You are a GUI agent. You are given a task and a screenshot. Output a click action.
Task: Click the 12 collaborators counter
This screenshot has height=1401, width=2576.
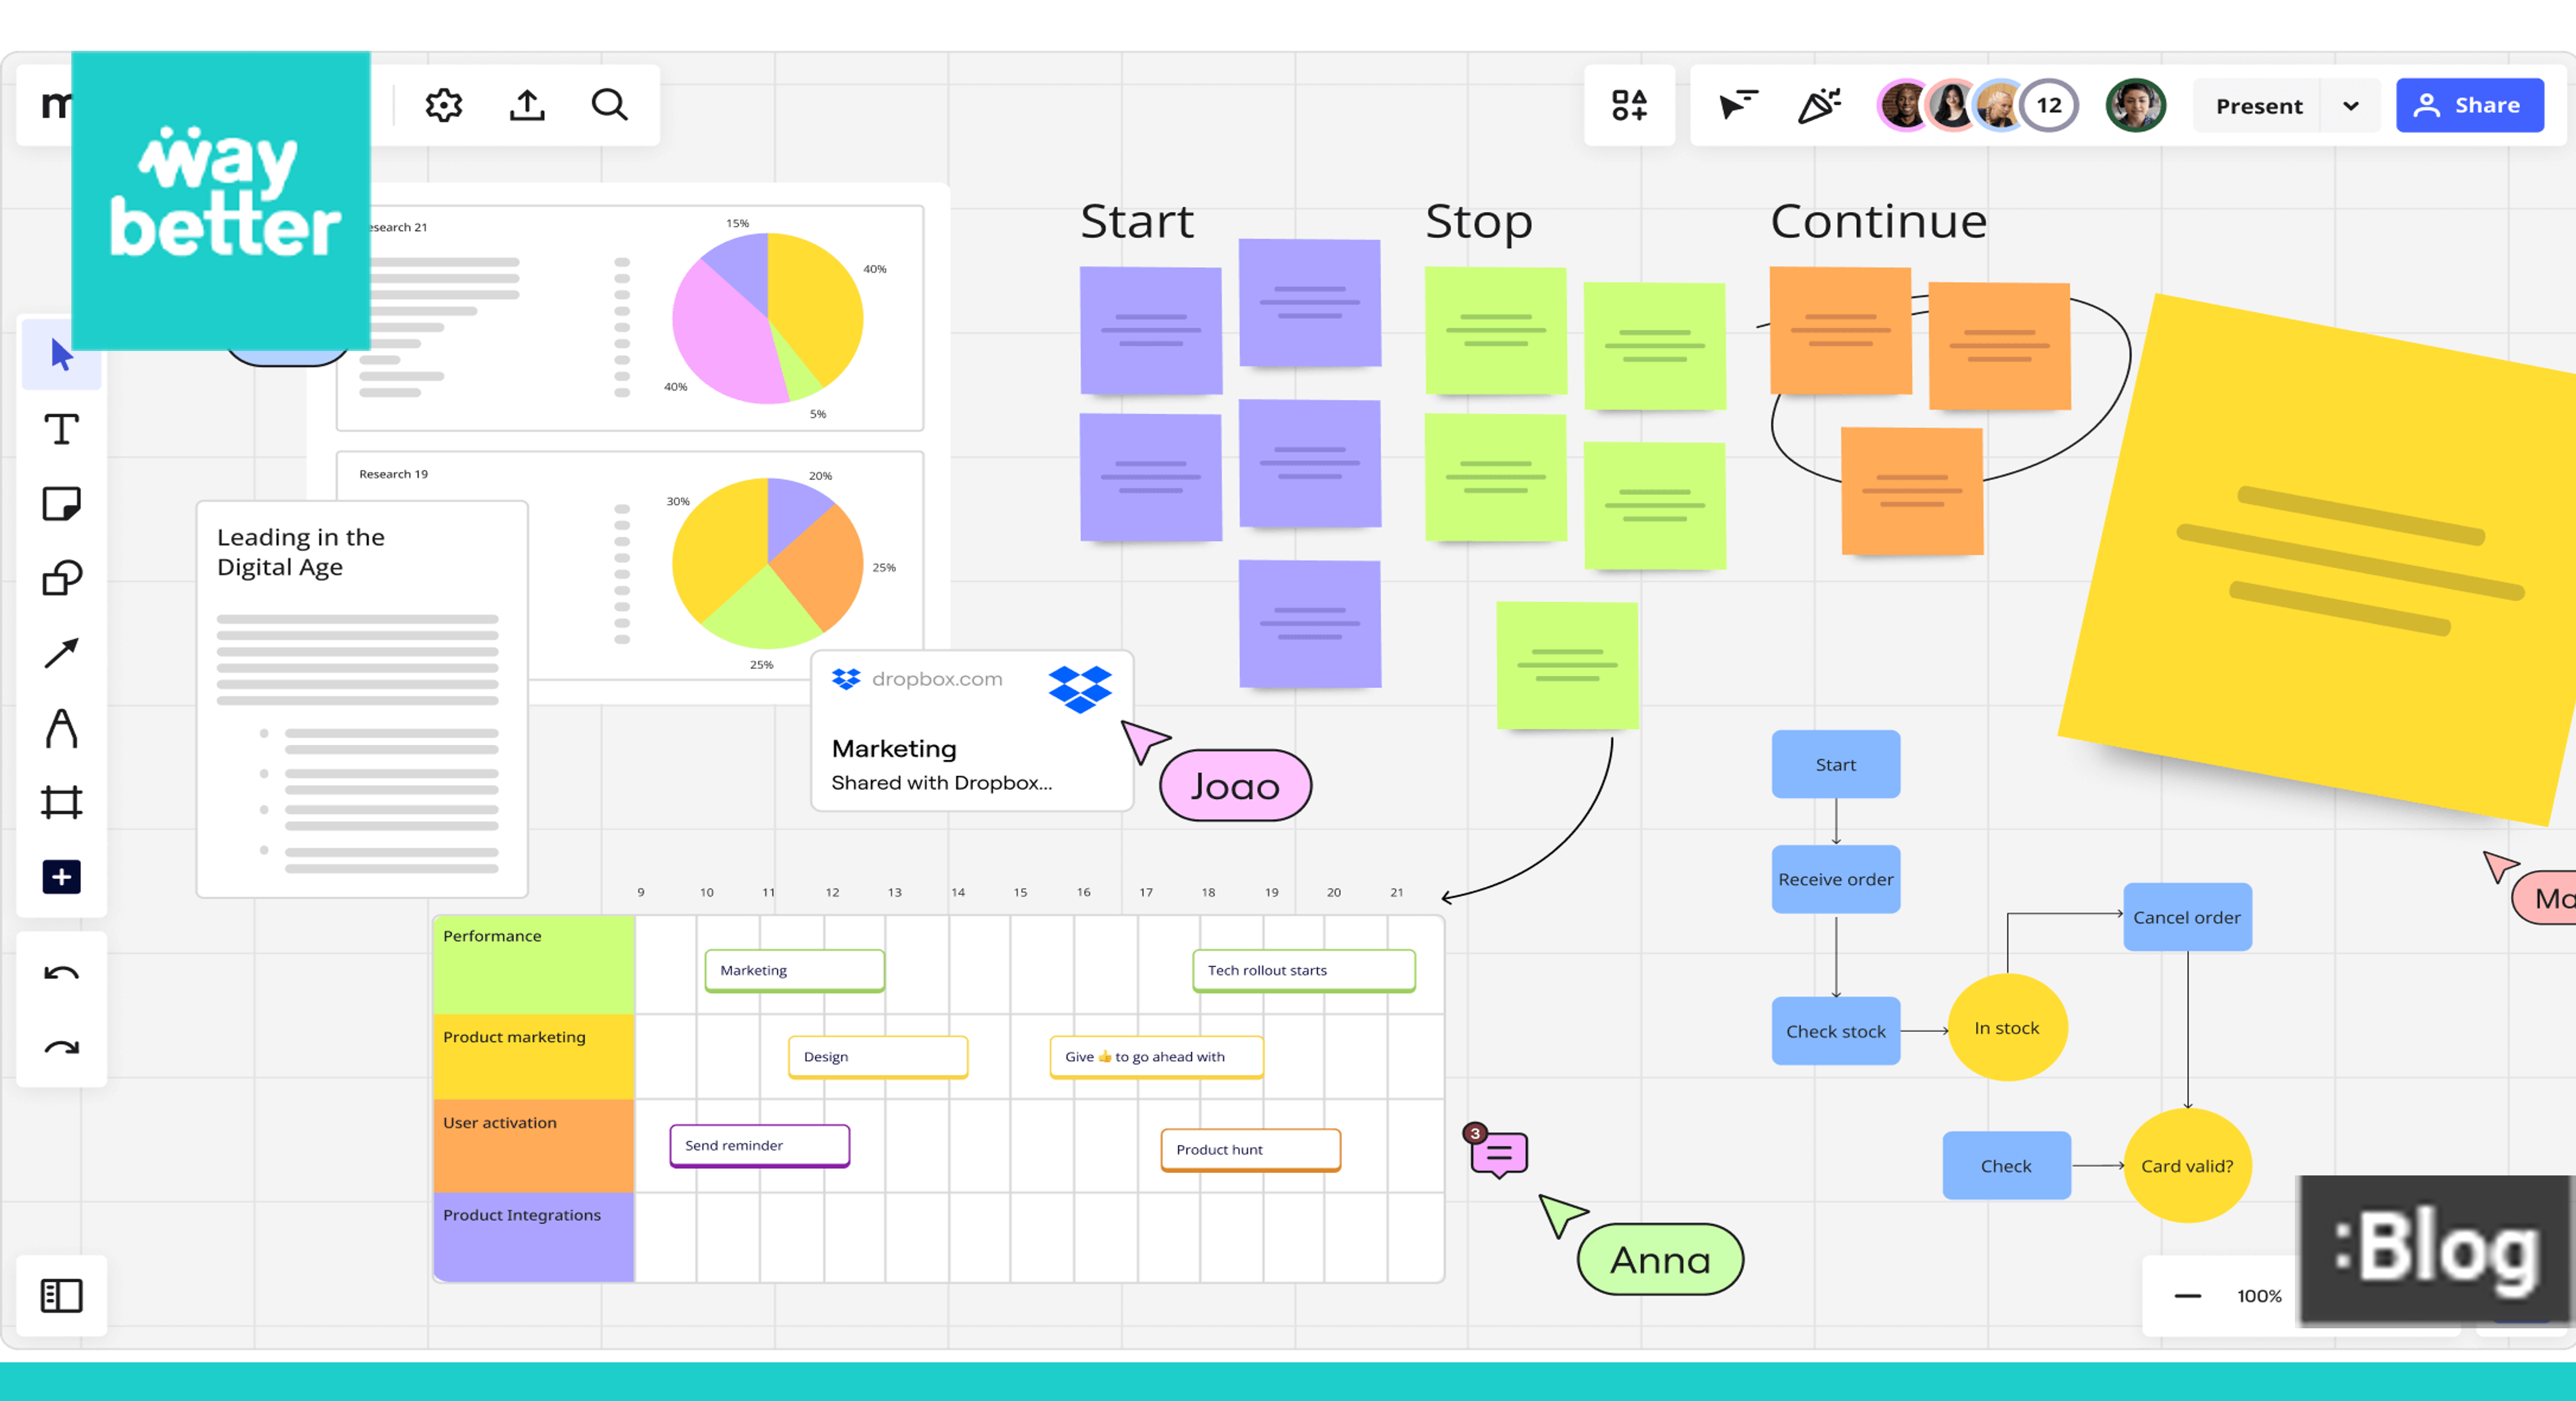[x=2049, y=105]
